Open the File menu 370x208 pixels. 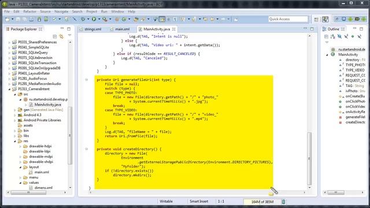coord(7,12)
